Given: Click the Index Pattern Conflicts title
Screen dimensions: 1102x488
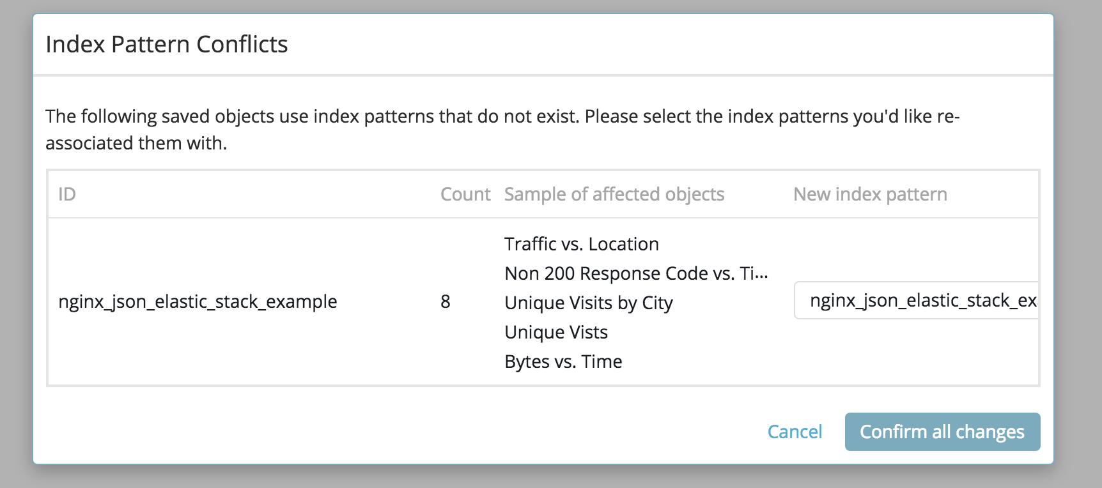Looking at the screenshot, I should pyautogui.click(x=167, y=45).
